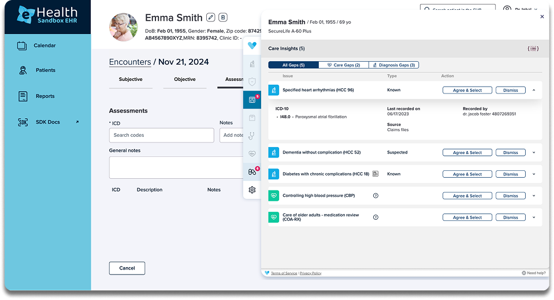Select the stethoscope icon in the side toolbar
Viewport: 554px width, 300px height.
[252, 136]
